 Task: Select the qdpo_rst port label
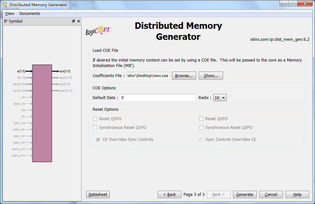click(x=19, y=142)
